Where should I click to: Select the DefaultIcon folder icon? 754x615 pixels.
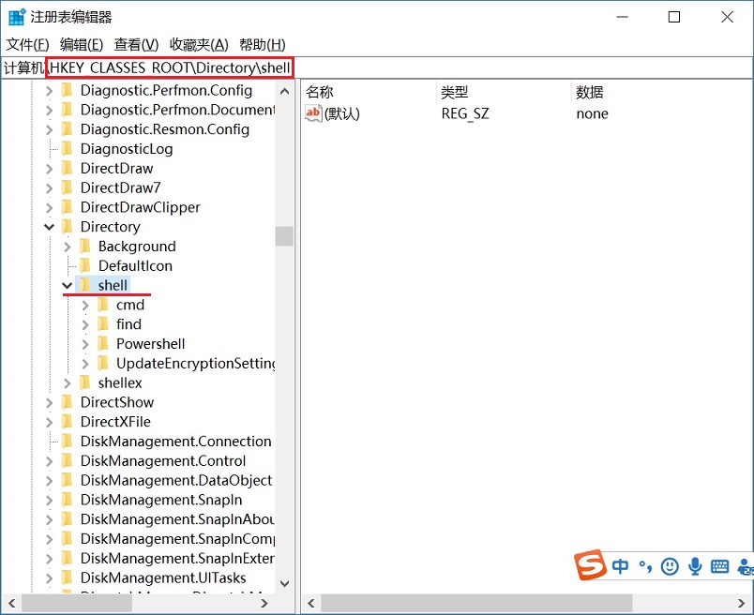pos(87,265)
